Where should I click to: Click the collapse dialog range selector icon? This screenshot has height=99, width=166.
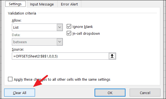coord(112,56)
